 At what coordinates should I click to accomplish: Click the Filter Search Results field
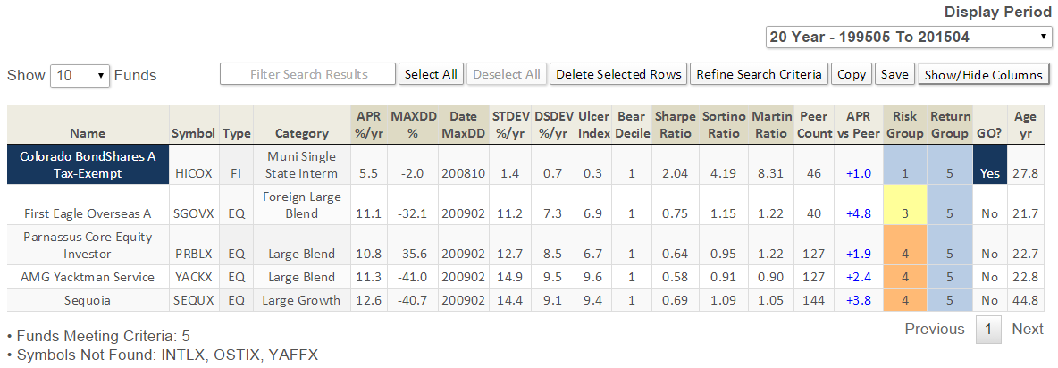[x=307, y=74]
